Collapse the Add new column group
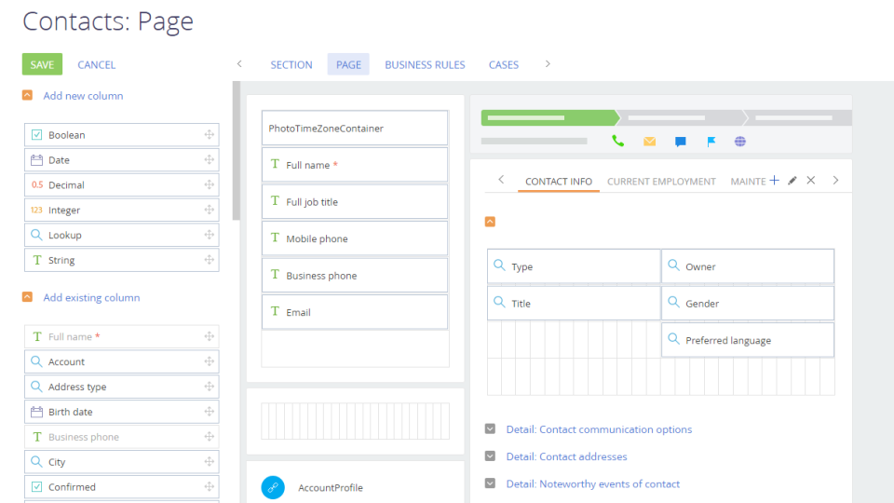 click(27, 95)
